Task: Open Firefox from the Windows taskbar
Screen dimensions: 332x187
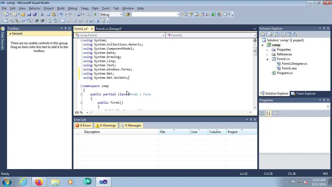Action: pos(39,182)
